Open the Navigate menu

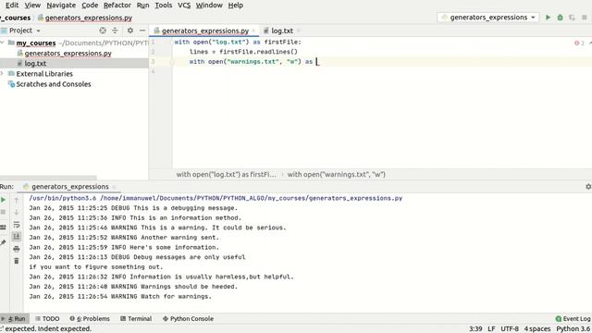(61, 6)
